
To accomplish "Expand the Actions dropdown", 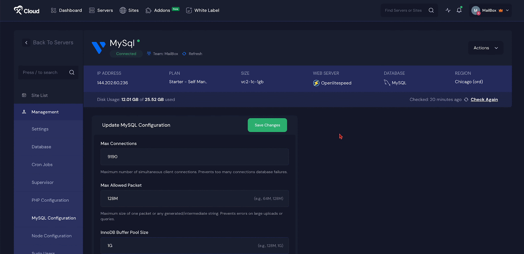I will pyautogui.click(x=485, y=48).
